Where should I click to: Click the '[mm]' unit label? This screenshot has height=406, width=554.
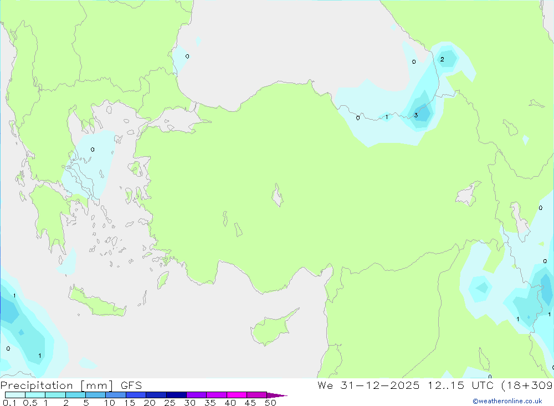coord(97,386)
